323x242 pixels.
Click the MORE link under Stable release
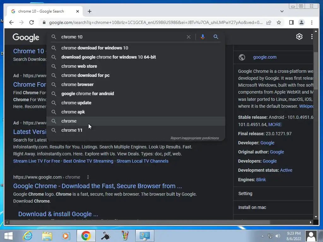275,124
